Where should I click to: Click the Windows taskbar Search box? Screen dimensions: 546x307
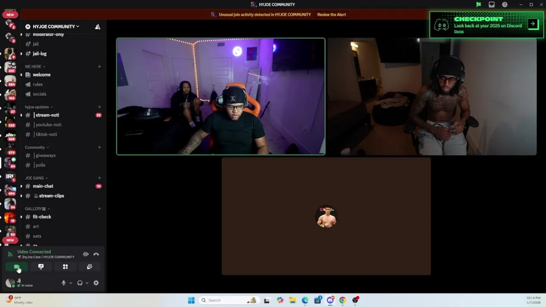pyautogui.click(x=229, y=300)
